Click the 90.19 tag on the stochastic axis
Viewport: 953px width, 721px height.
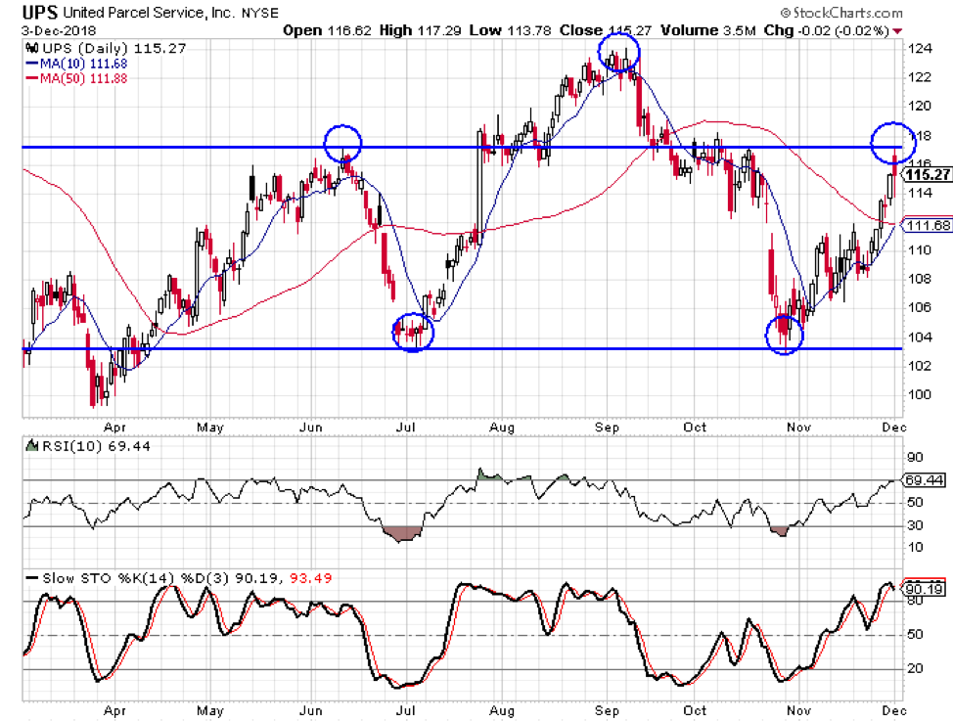pyautogui.click(x=925, y=589)
